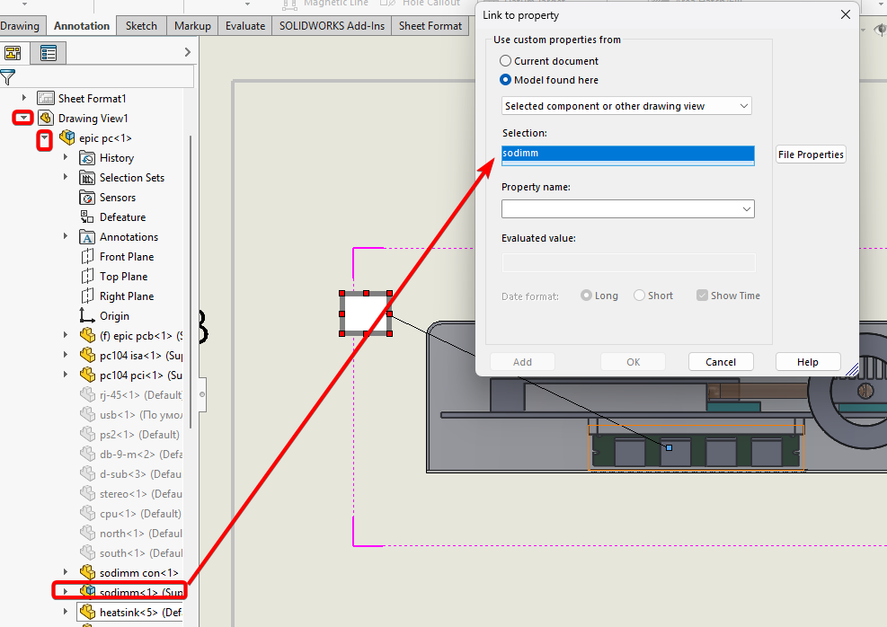Image resolution: width=887 pixels, height=627 pixels.
Task: Expand the heatsink<5> tree node
Action: (x=66, y=611)
